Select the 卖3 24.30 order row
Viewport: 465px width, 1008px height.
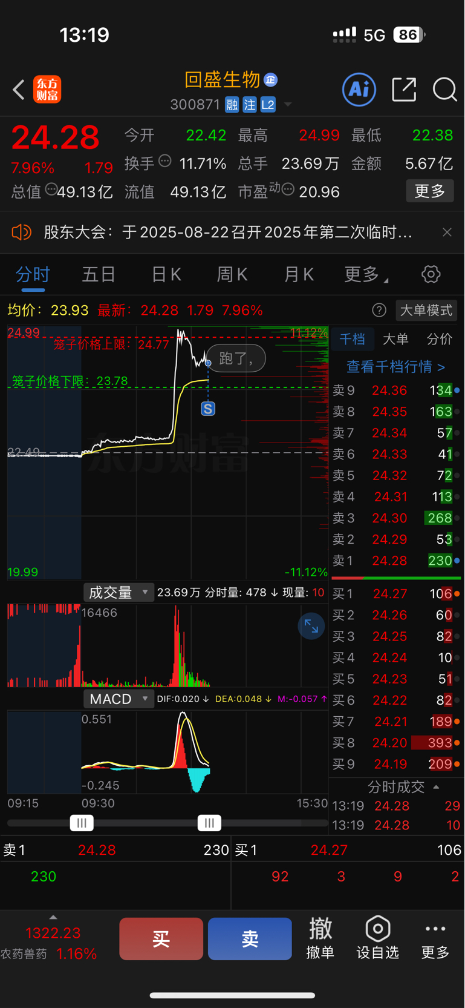[396, 518]
